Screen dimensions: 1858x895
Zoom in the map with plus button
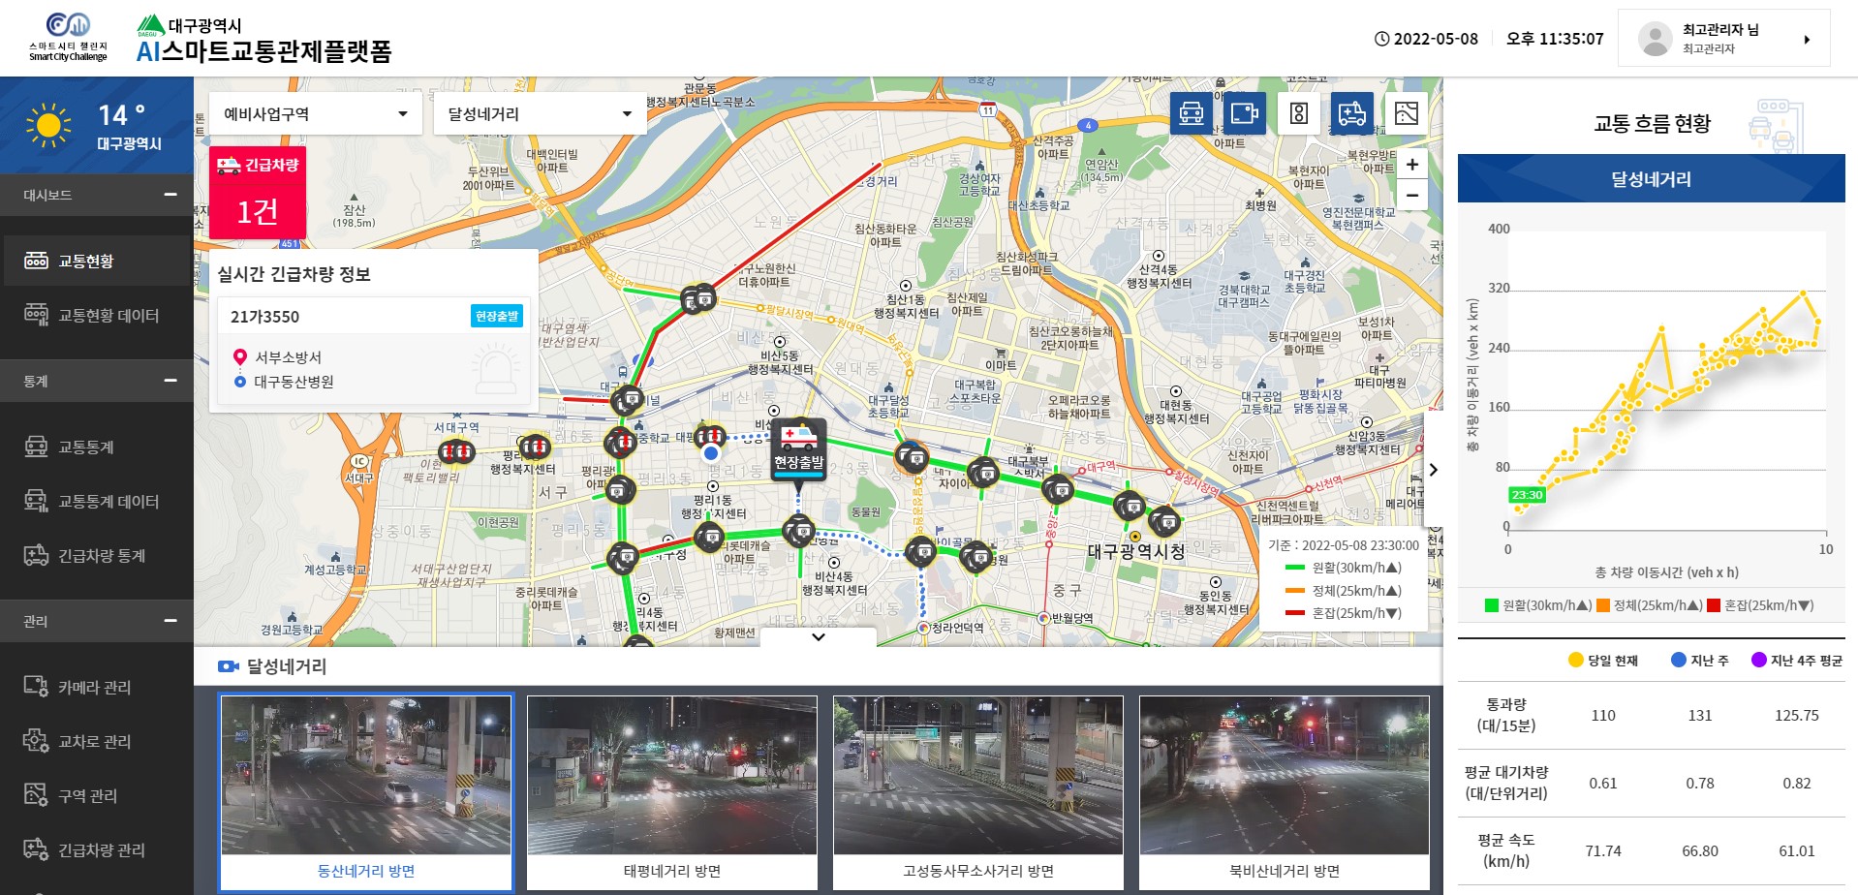pos(1412,165)
